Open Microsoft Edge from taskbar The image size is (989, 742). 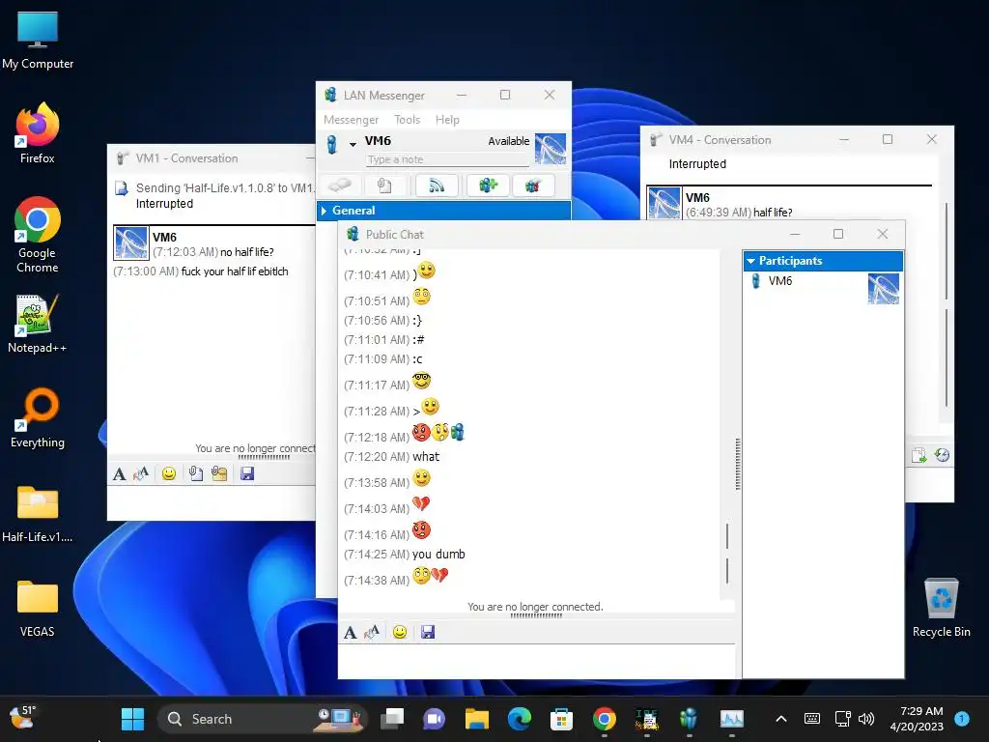click(519, 719)
